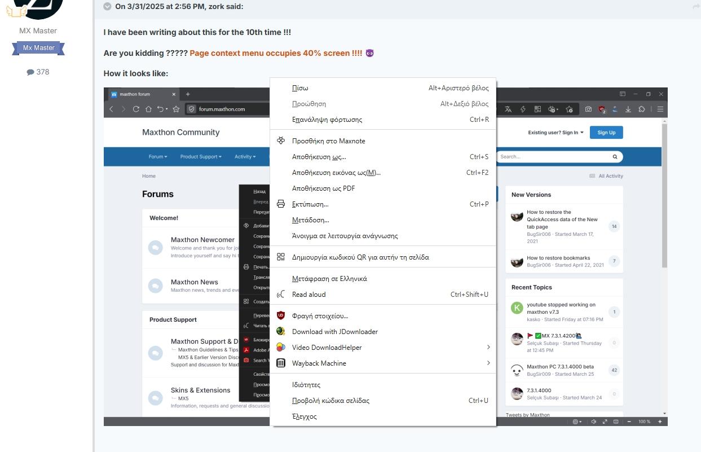Image resolution: width=701 pixels, height=452 pixels.
Task: Go to the home page via the house icon
Action: pos(148,109)
